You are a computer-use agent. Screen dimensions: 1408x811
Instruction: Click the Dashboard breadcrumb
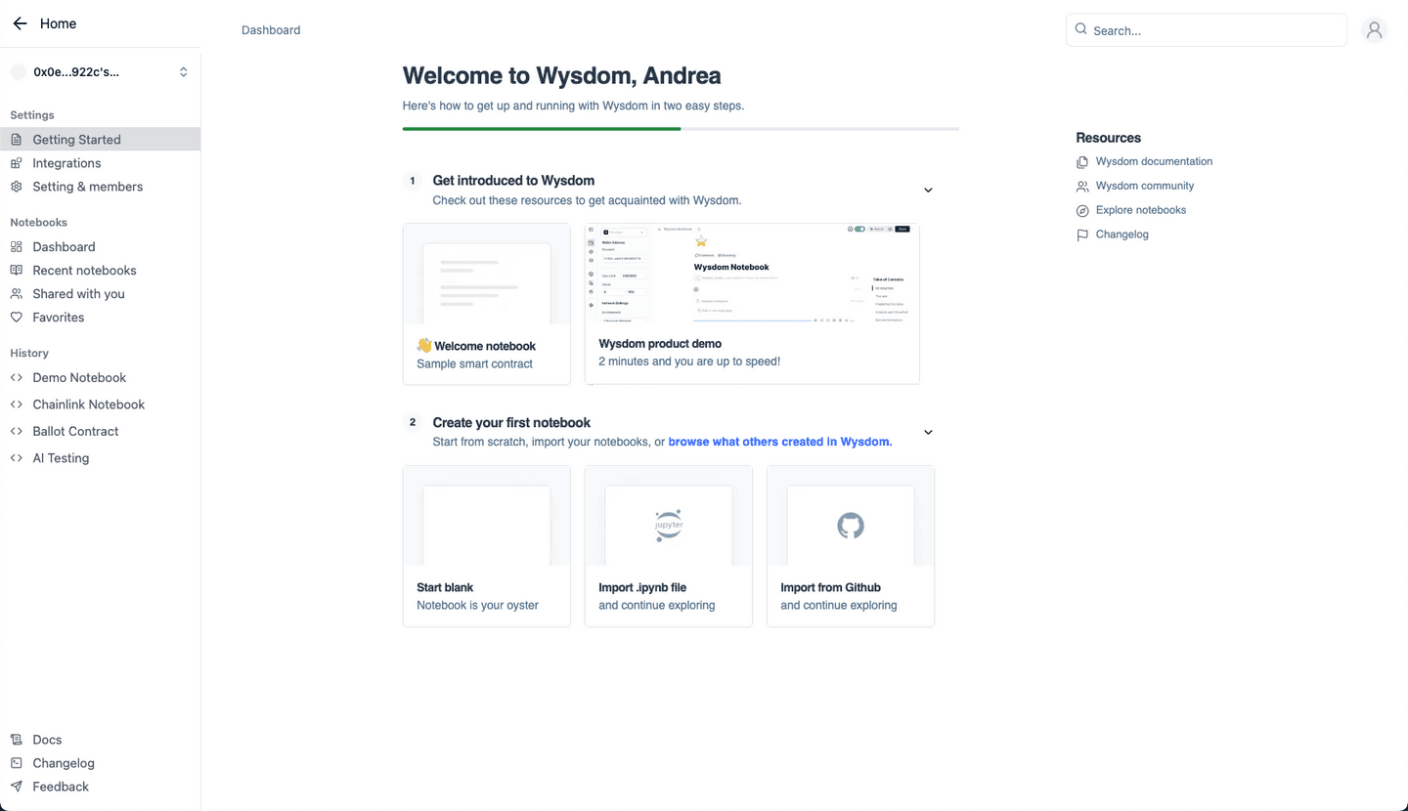[x=271, y=30]
